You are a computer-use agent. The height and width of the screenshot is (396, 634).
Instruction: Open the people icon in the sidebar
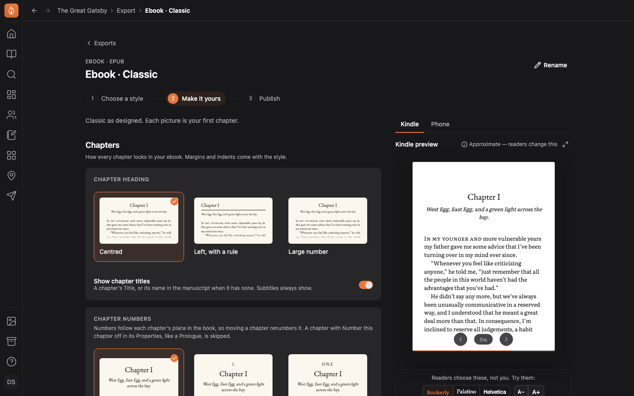pyautogui.click(x=11, y=115)
